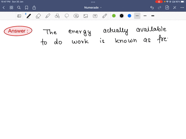
Task: Select the Pen tool
Action: click(29, 16)
